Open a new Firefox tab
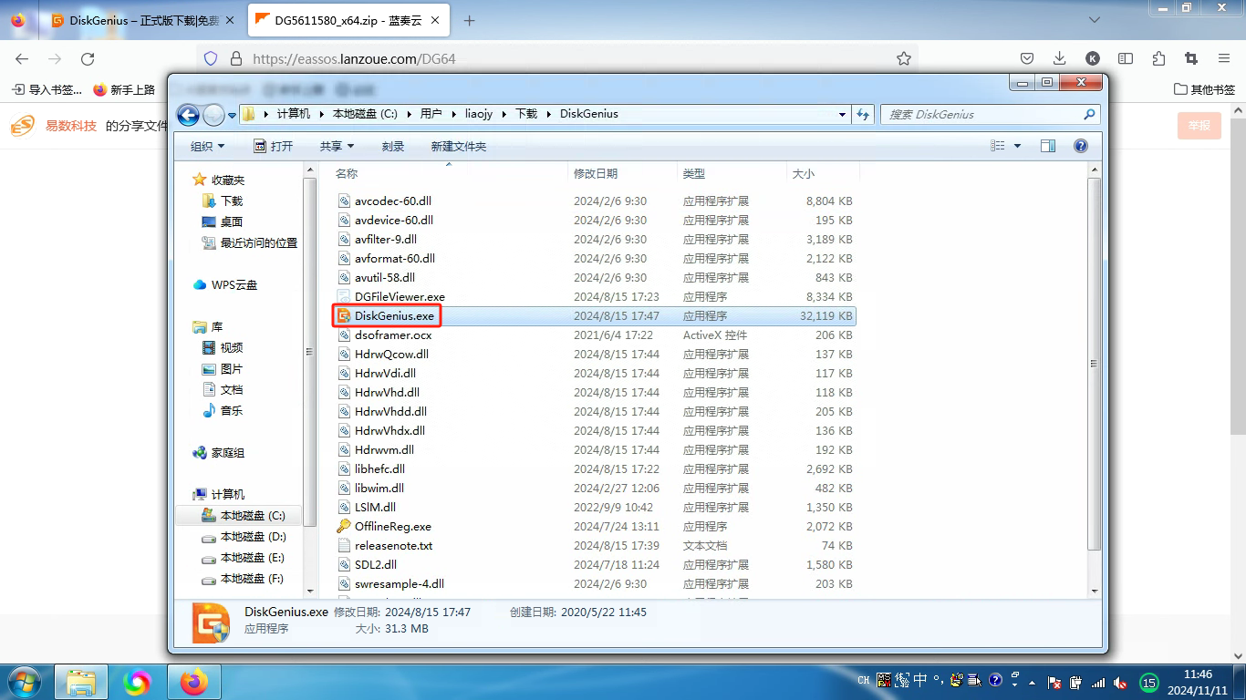The height and width of the screenshot is (700, 1246). (469, 20)
